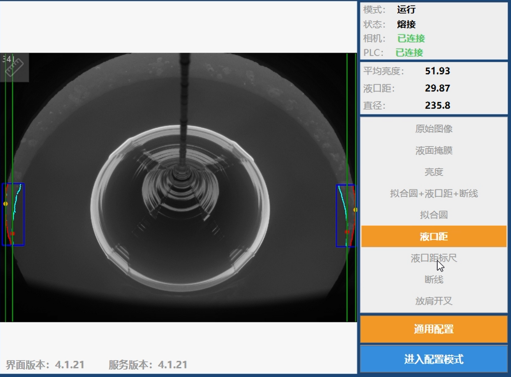This screenshot has height=377, width=511.
Task: Open the 通用配置 settings
Action: pyautogui.click(x=434, y=329)
